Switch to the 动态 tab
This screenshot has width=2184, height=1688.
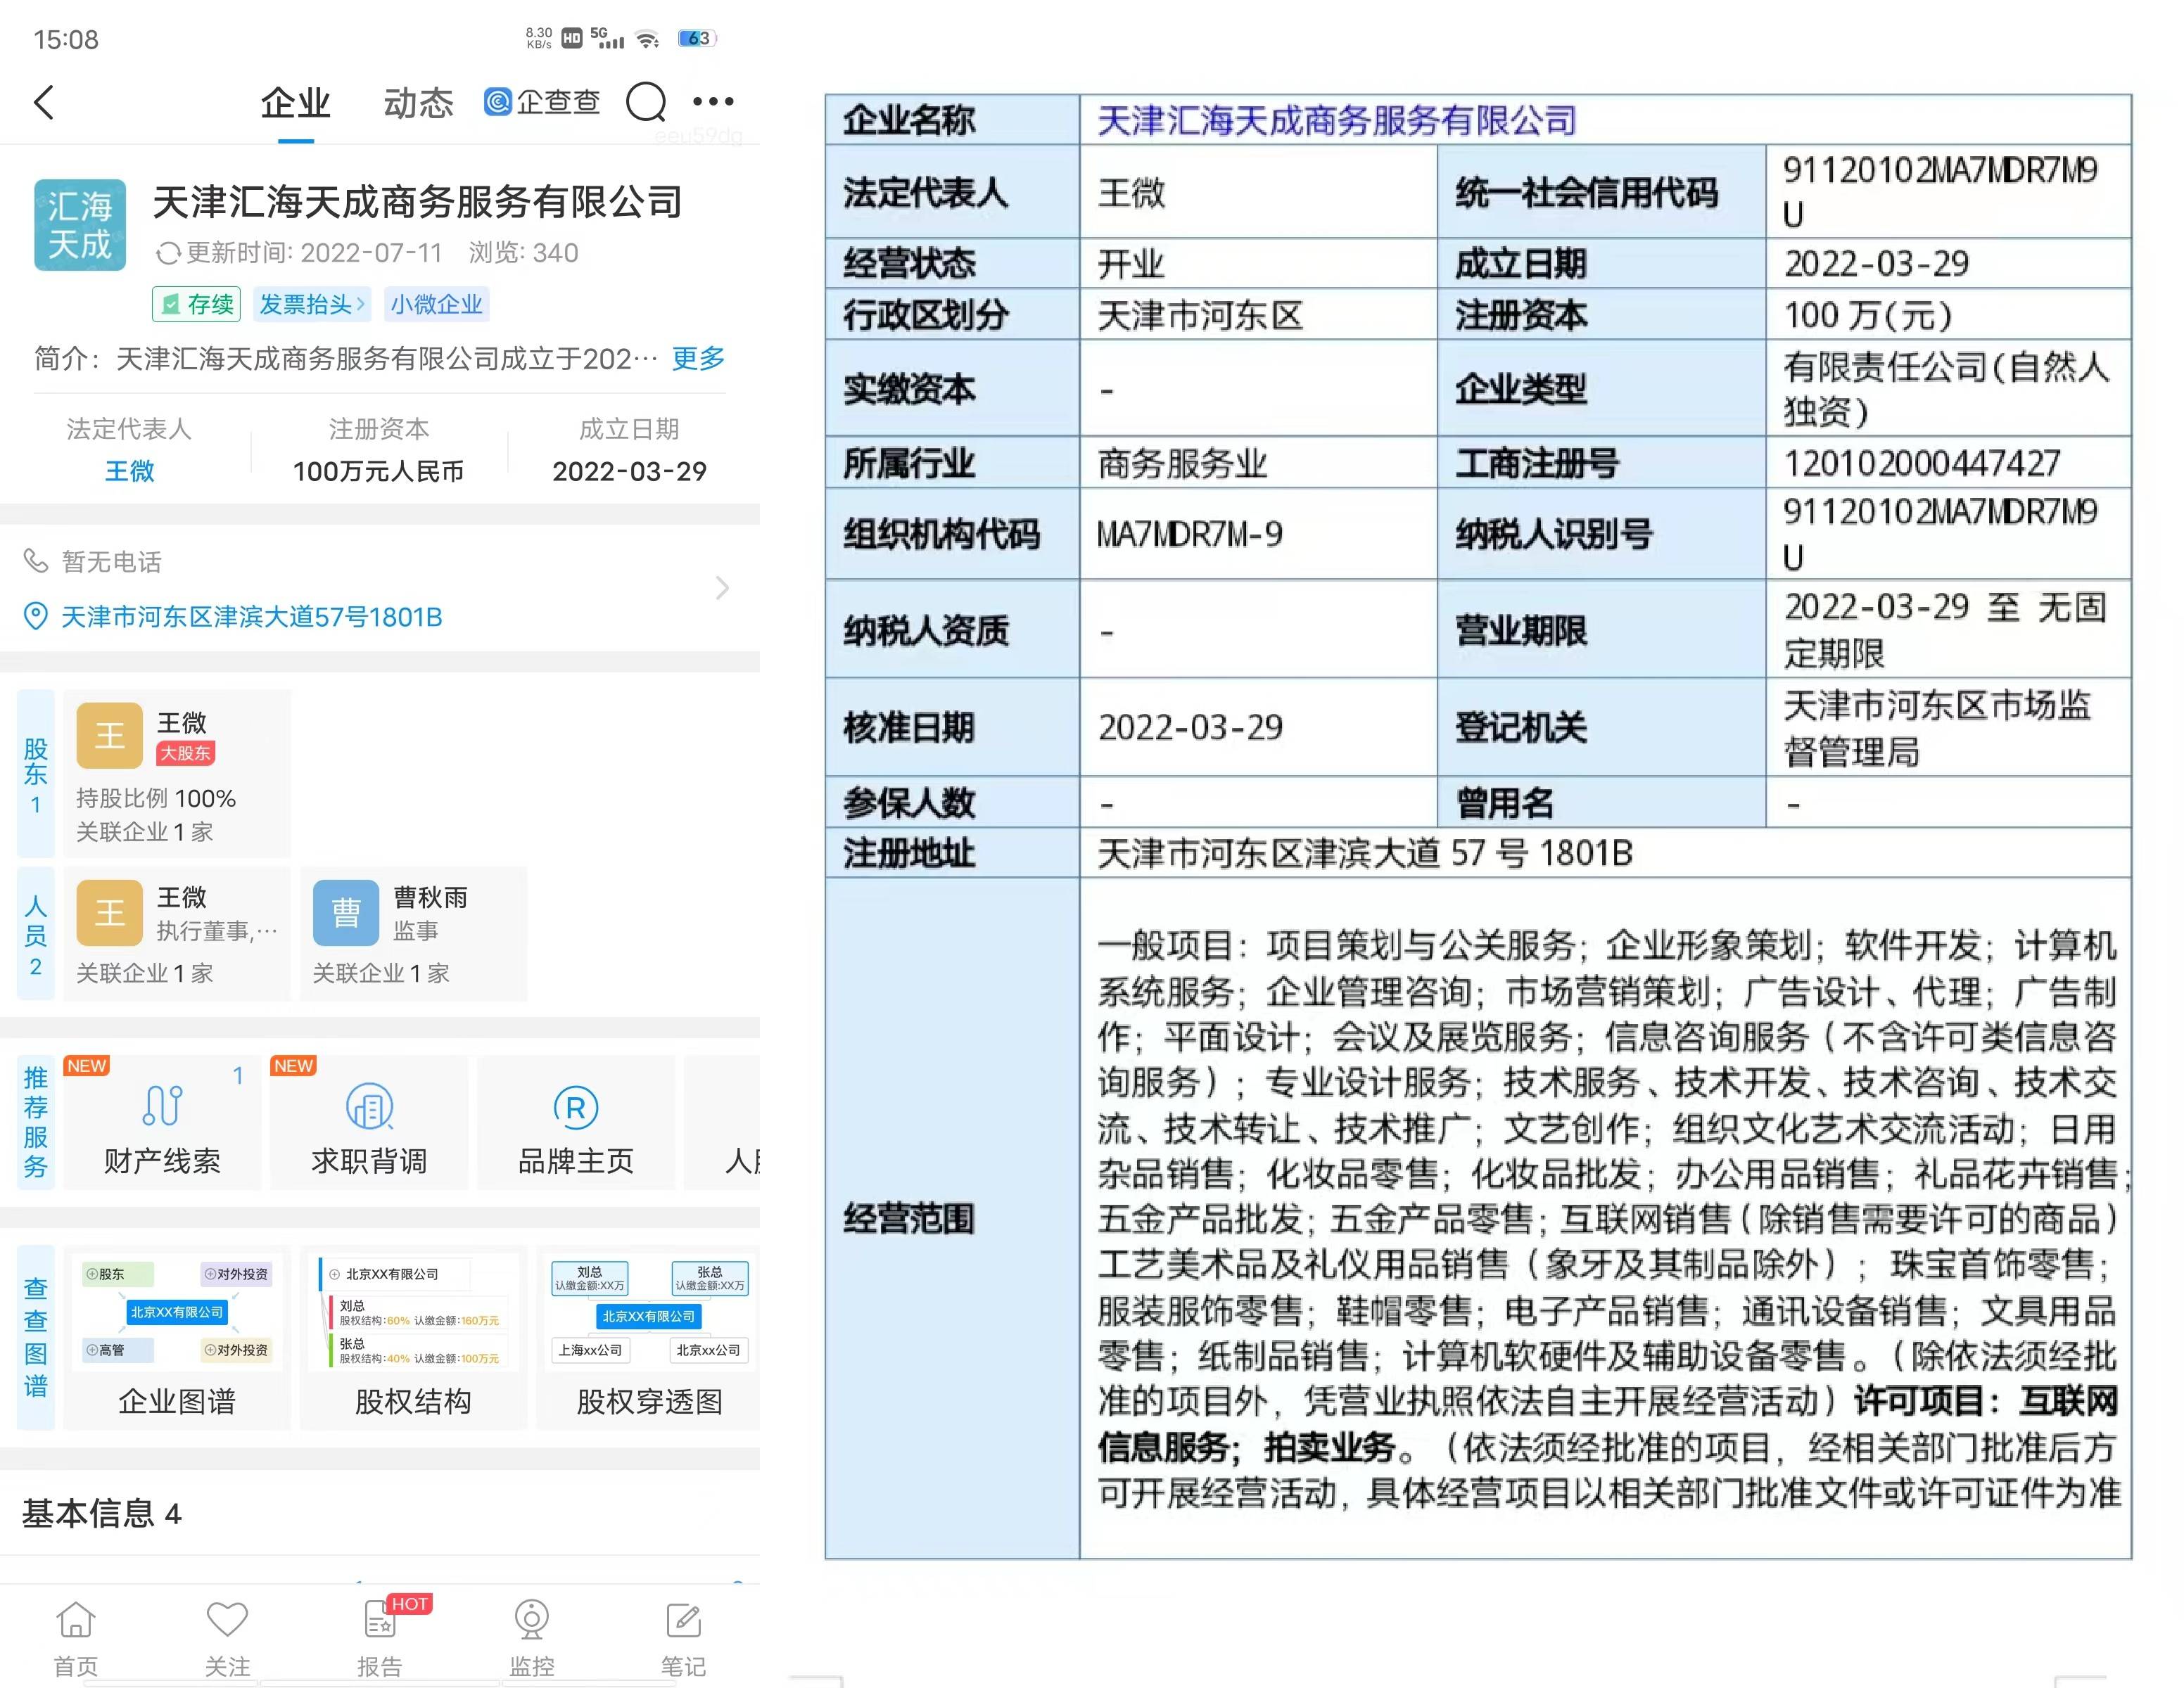coord(418,103)
